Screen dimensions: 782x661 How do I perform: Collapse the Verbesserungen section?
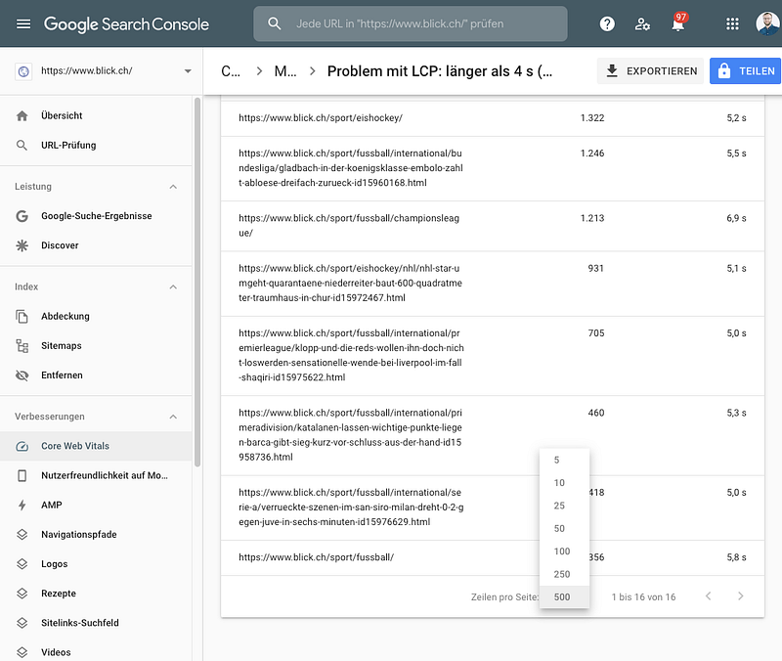pos(174,417)
